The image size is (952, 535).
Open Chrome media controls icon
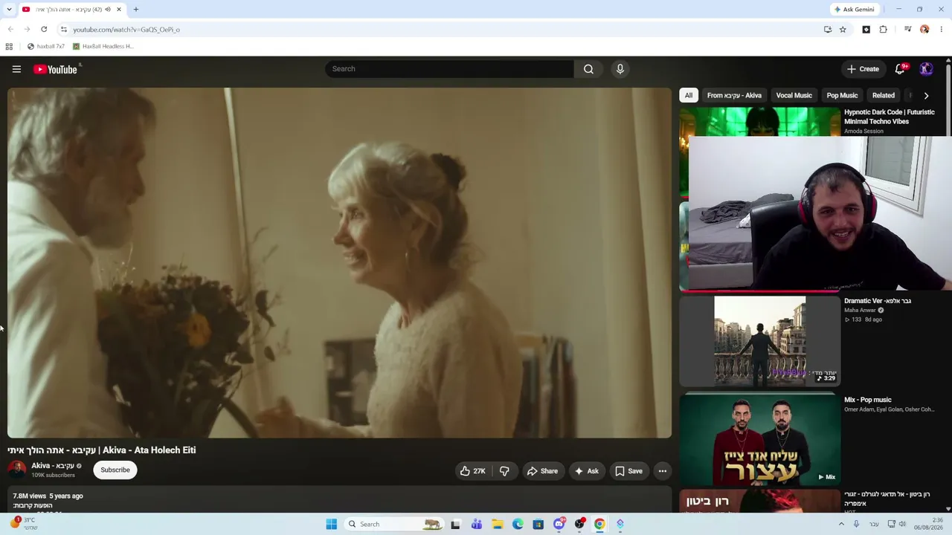click(x=907, y=30)
